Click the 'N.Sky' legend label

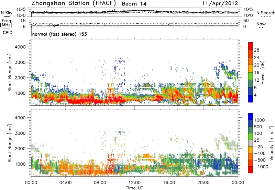(x=7, y=13)
